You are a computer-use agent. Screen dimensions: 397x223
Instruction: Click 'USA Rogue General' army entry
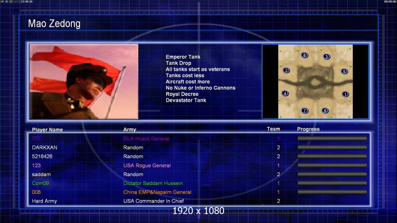click(147, 165)
